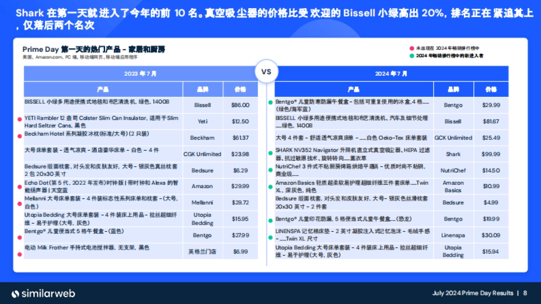The height and width of the screenshot is (304, 541).
Task: Select the 品牌 header in the 2024 table
Action: [x=453, y=89]
